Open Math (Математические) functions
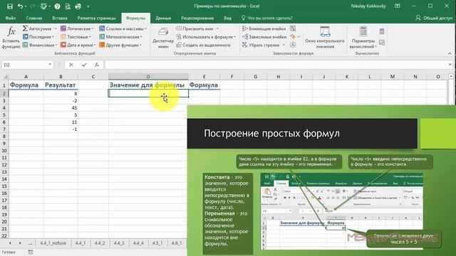Screen dimensions: 456x256 click(120, 37)
